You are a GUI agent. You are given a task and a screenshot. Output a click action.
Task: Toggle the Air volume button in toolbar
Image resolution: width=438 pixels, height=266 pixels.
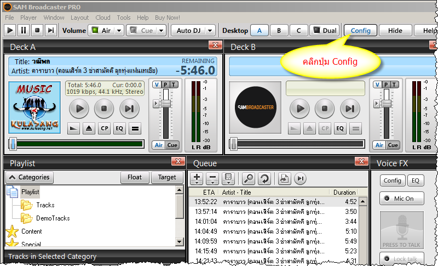(102, 30)
